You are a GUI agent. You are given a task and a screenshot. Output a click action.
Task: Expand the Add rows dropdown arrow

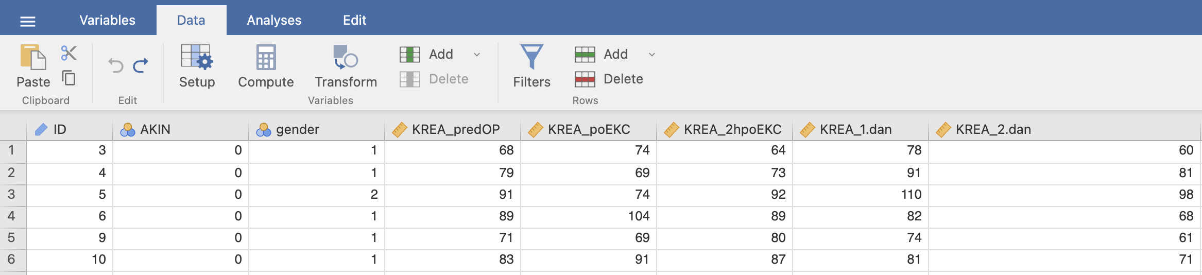pos(651,54)
